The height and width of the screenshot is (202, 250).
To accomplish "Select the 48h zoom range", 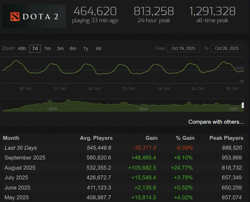I will click(x=22, y=49).
